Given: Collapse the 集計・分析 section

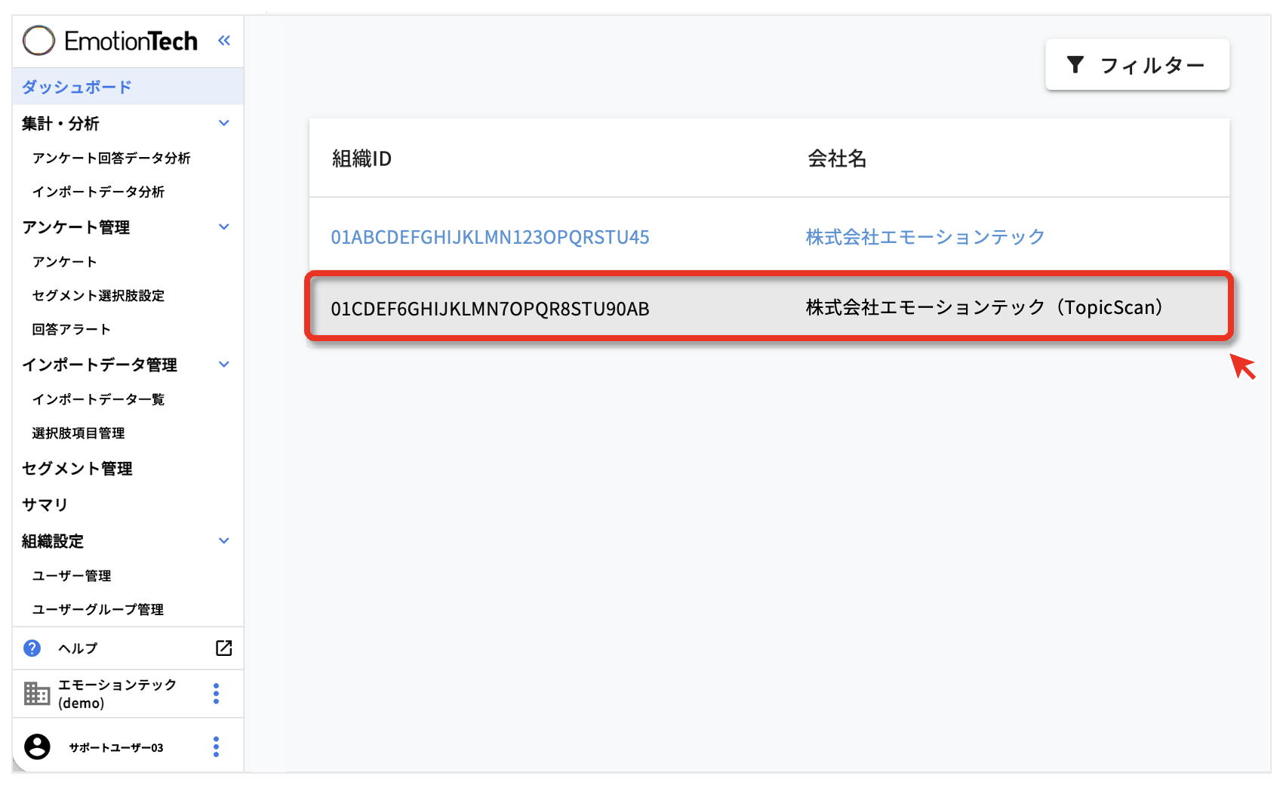Looking at the screenshot, I should (223, 123).
